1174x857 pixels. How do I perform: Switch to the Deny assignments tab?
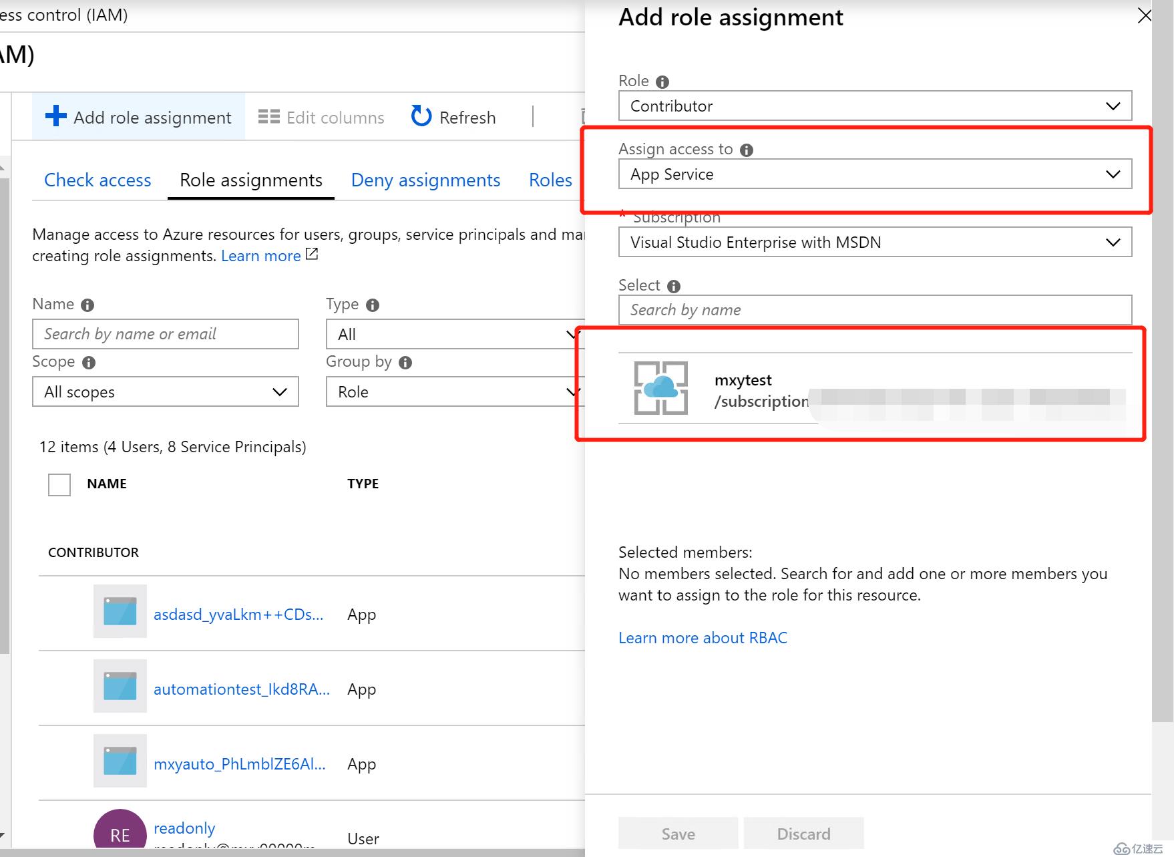click(425, 180)
